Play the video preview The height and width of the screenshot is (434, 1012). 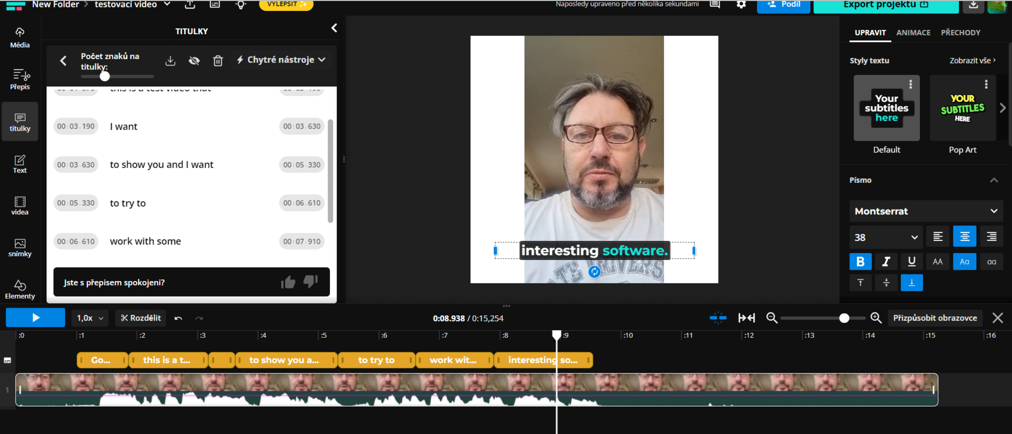[35, 317]
